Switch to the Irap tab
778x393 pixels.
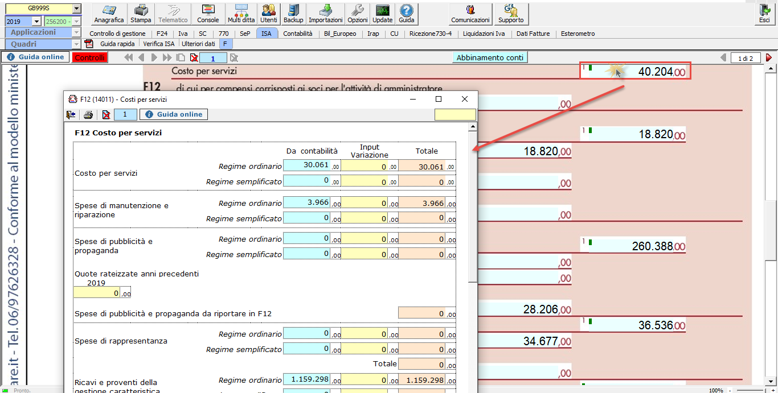tap(373, 34)
